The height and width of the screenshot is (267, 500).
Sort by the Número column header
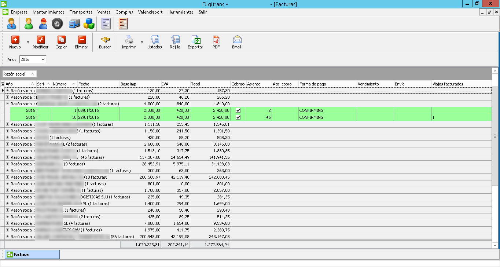[65, 84]
